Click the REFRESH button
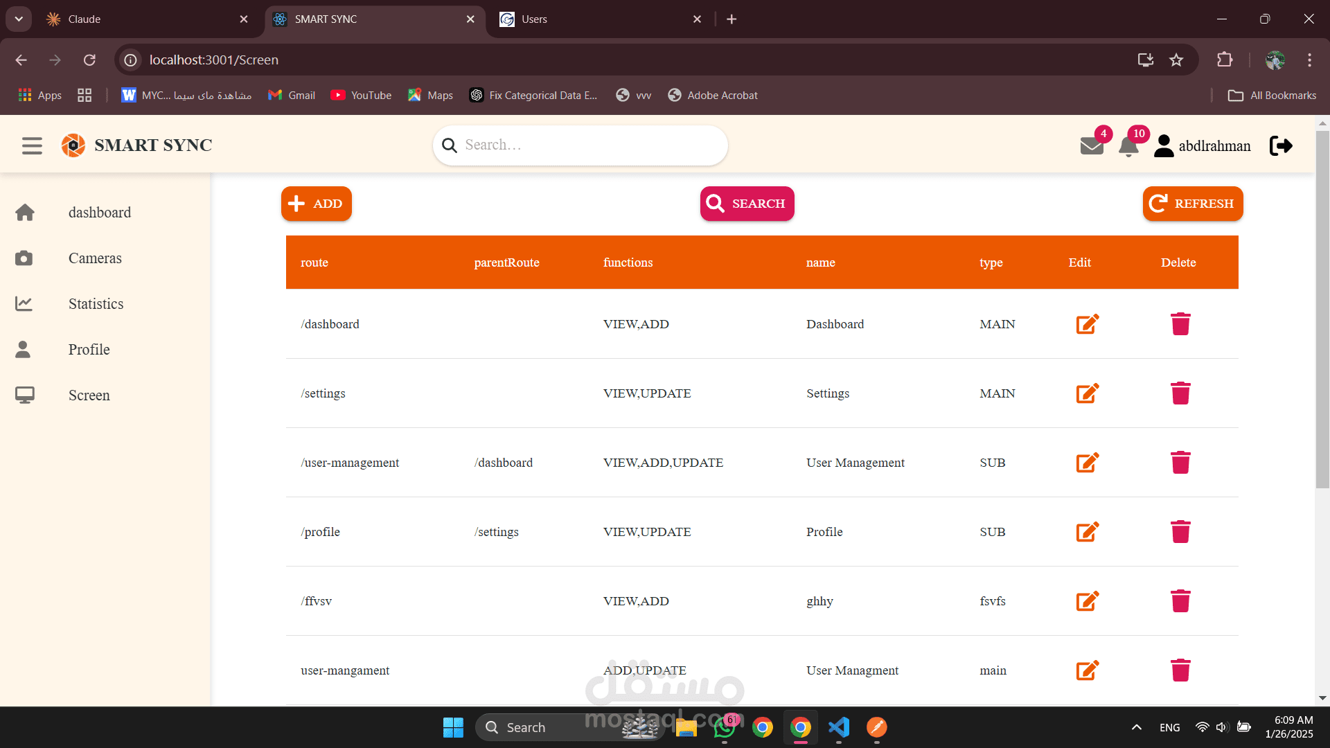Image resolution: width=1330 pixels, height=748 pixels. coord(1192,204)
